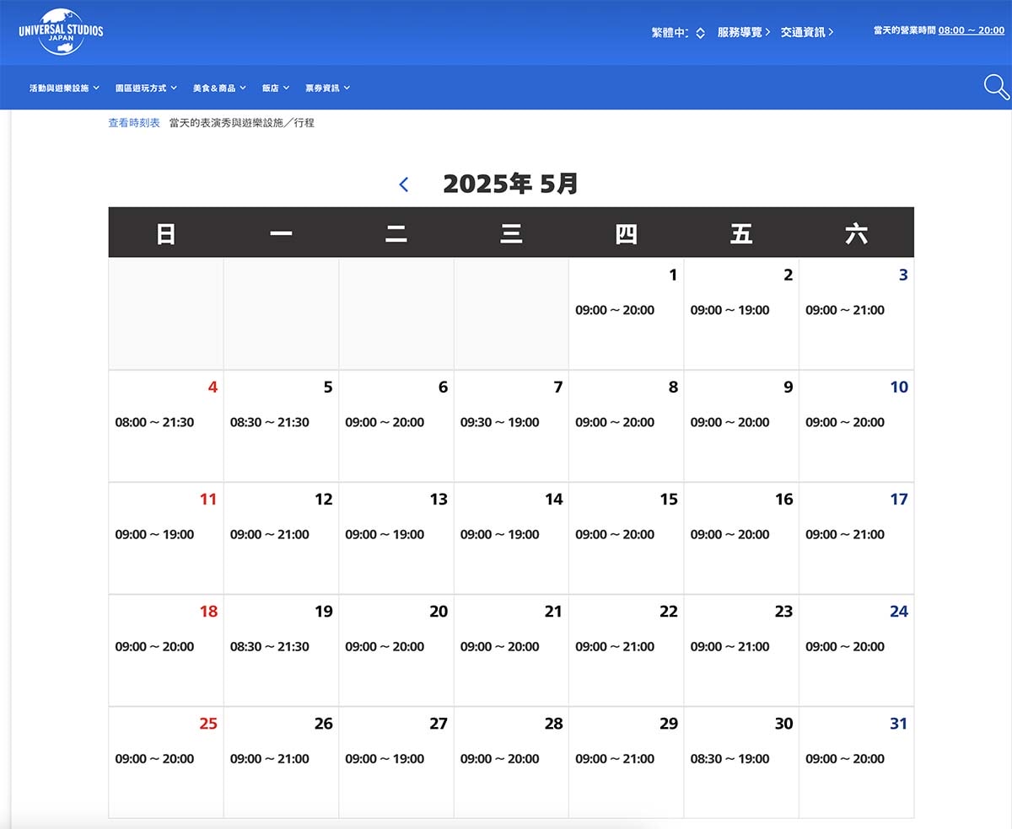This screenshot has width=1012, height=829.
Task: Select date 15 in calendar
Action: point(627,538)
